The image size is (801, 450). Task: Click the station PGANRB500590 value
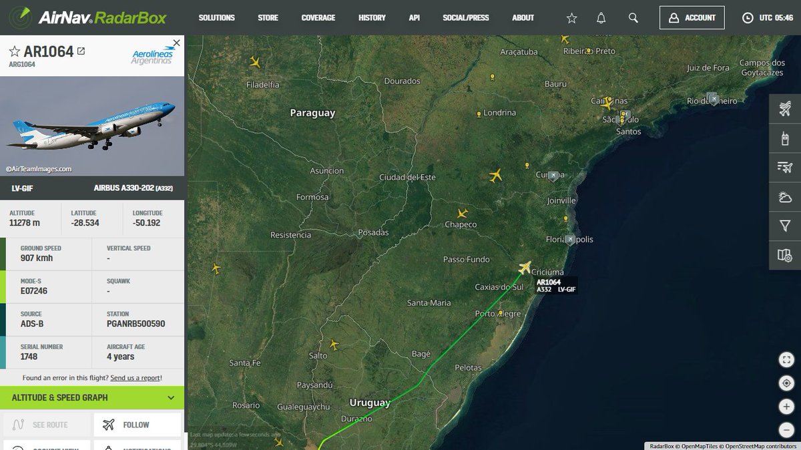click(x=136, y=324)
